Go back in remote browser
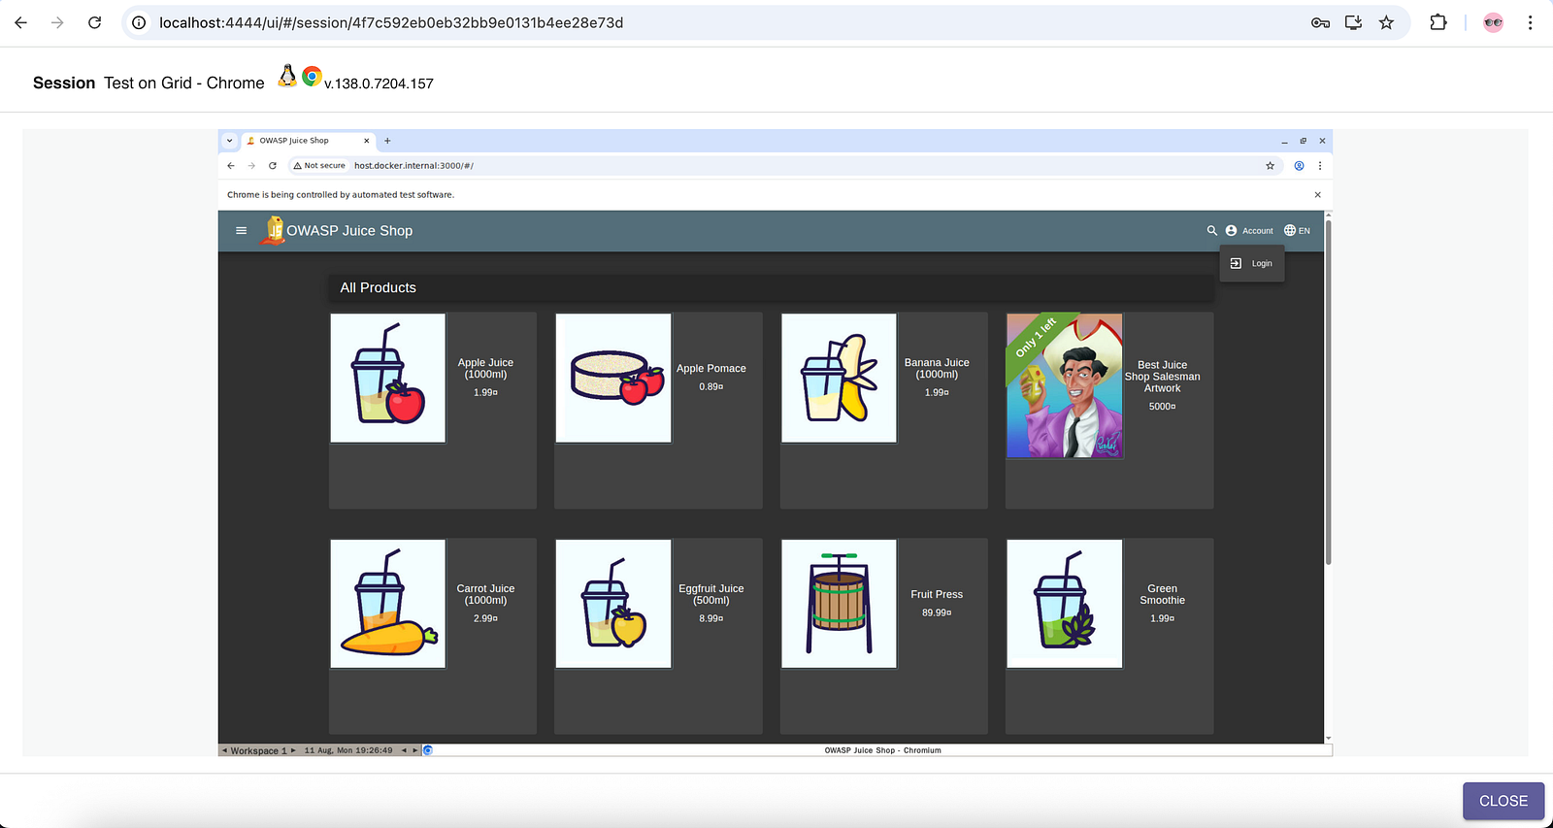Image resolution: width=1553 pixels, height=828 pixels. pos(231,165)
